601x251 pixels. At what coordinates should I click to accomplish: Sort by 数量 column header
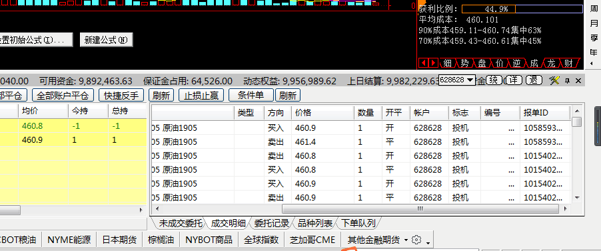coord(368,113)
